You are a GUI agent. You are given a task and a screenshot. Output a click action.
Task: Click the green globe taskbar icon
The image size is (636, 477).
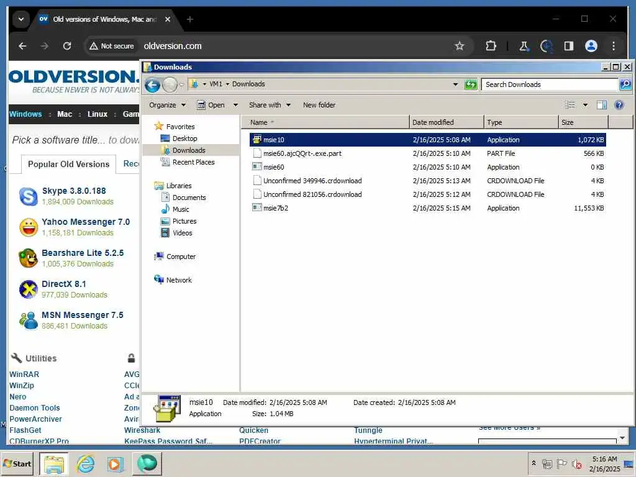click(x=147, y=463)
